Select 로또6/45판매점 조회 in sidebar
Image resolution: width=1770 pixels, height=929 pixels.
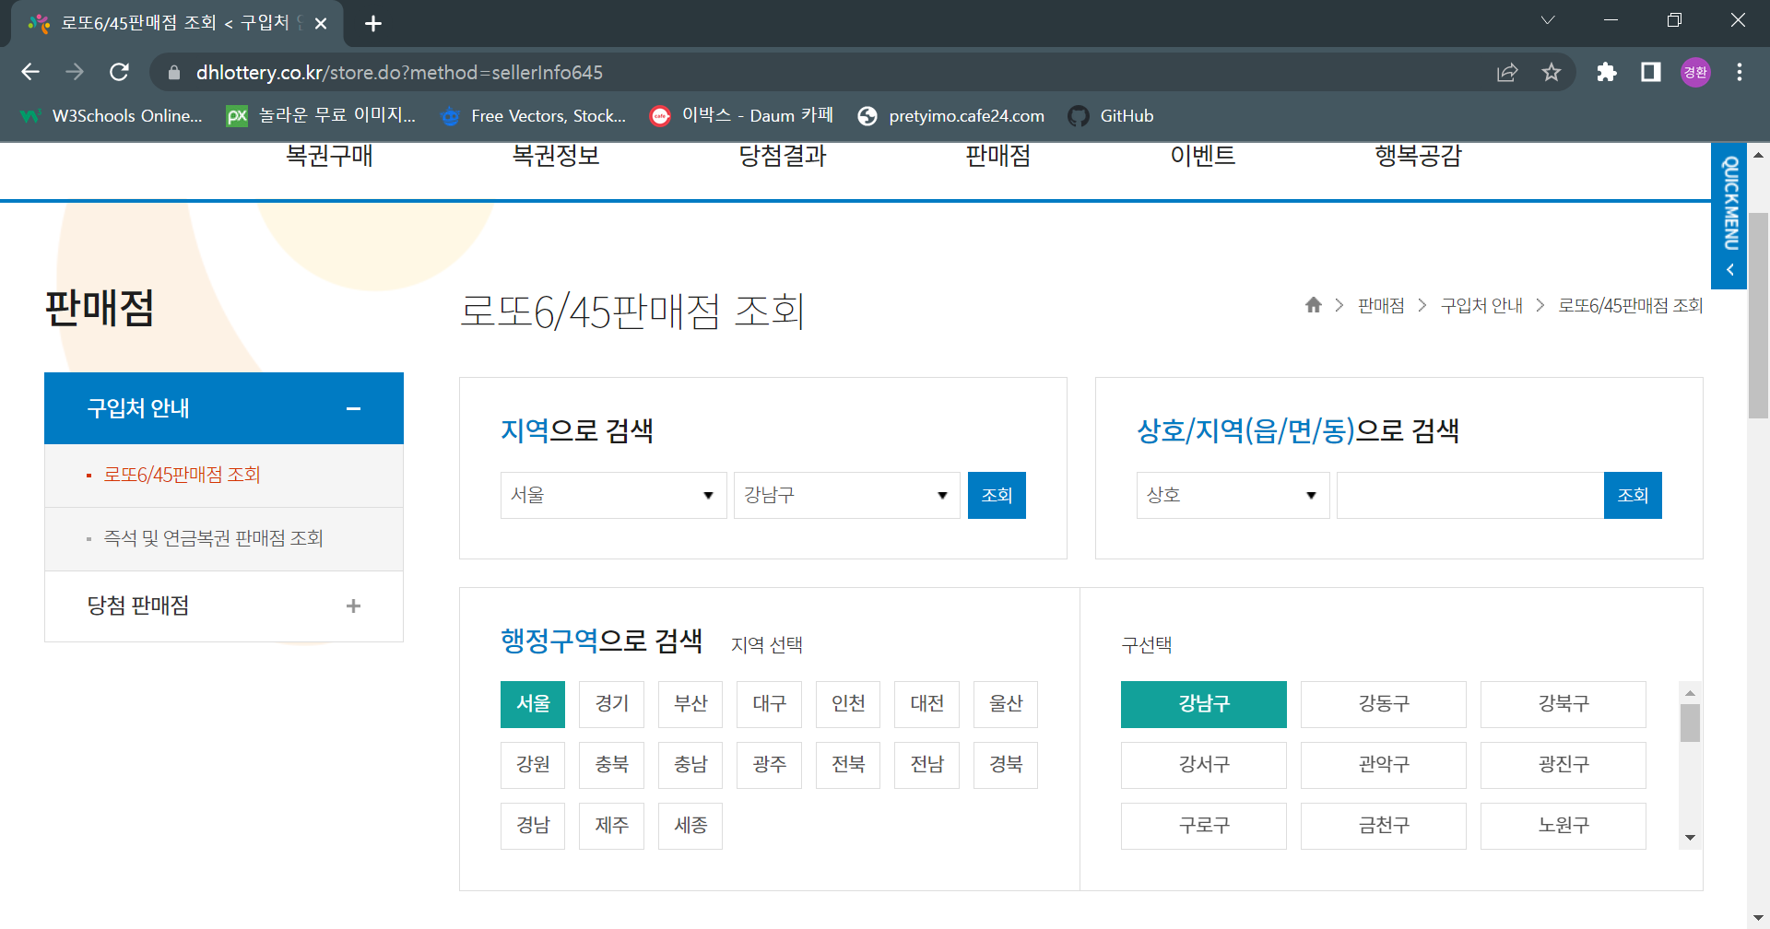click(x=182, y=475)
